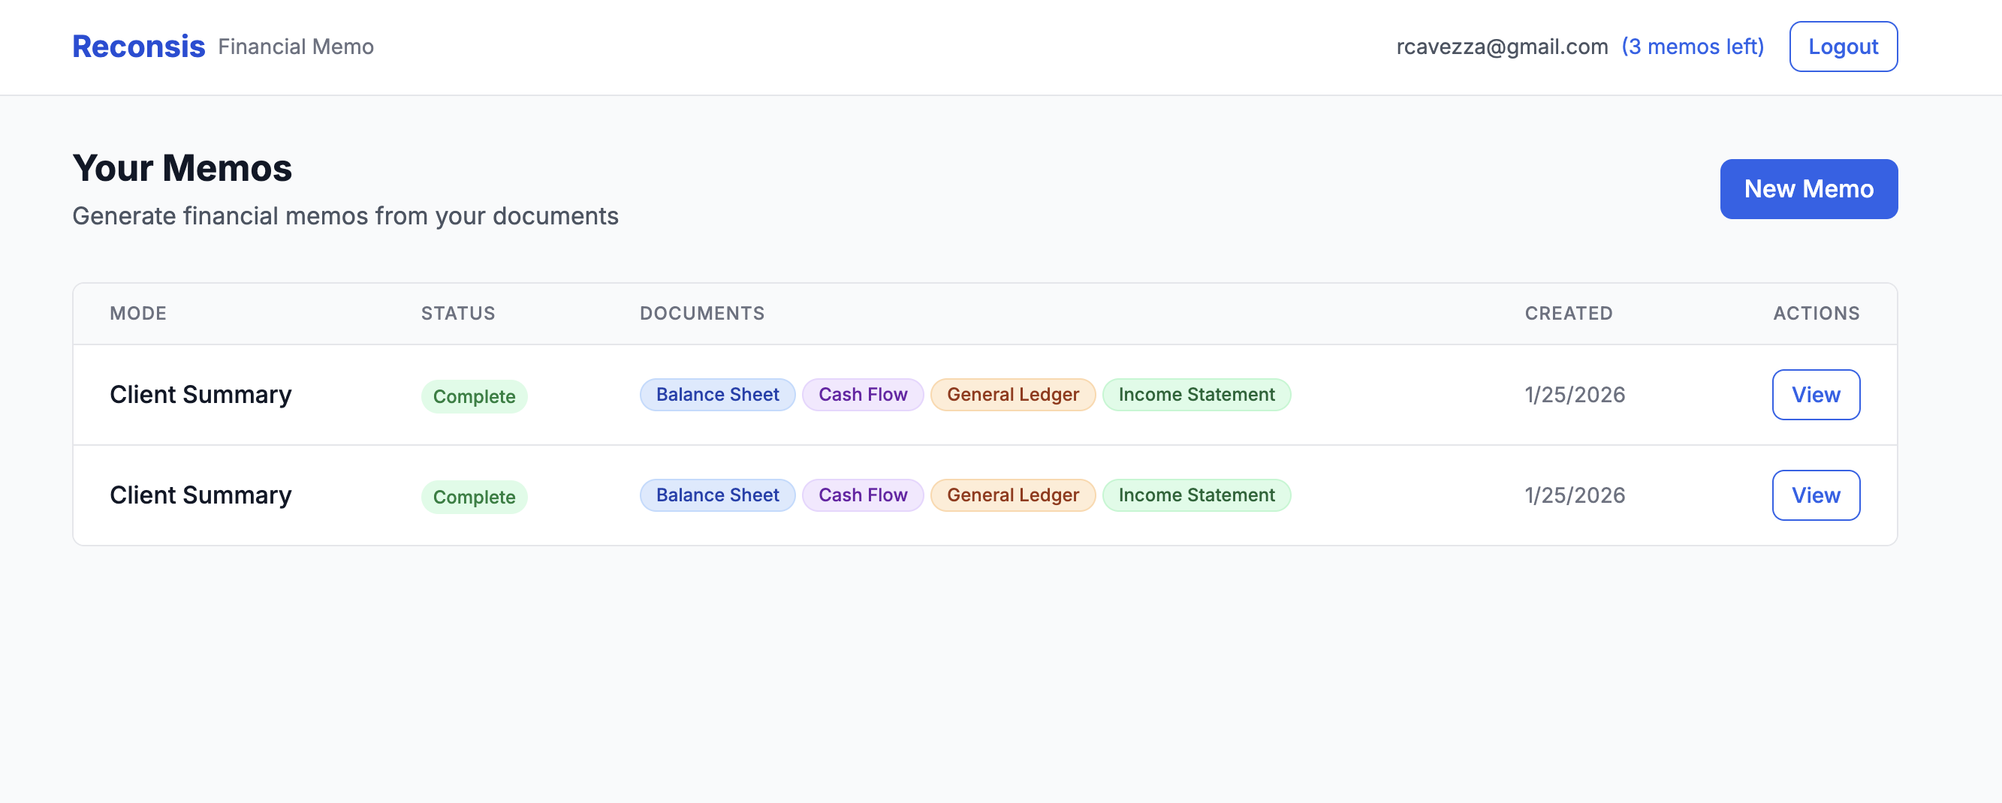2002x803 pixels.
Task: Open the 3 memos left link
Action: tap(1693, 47)
